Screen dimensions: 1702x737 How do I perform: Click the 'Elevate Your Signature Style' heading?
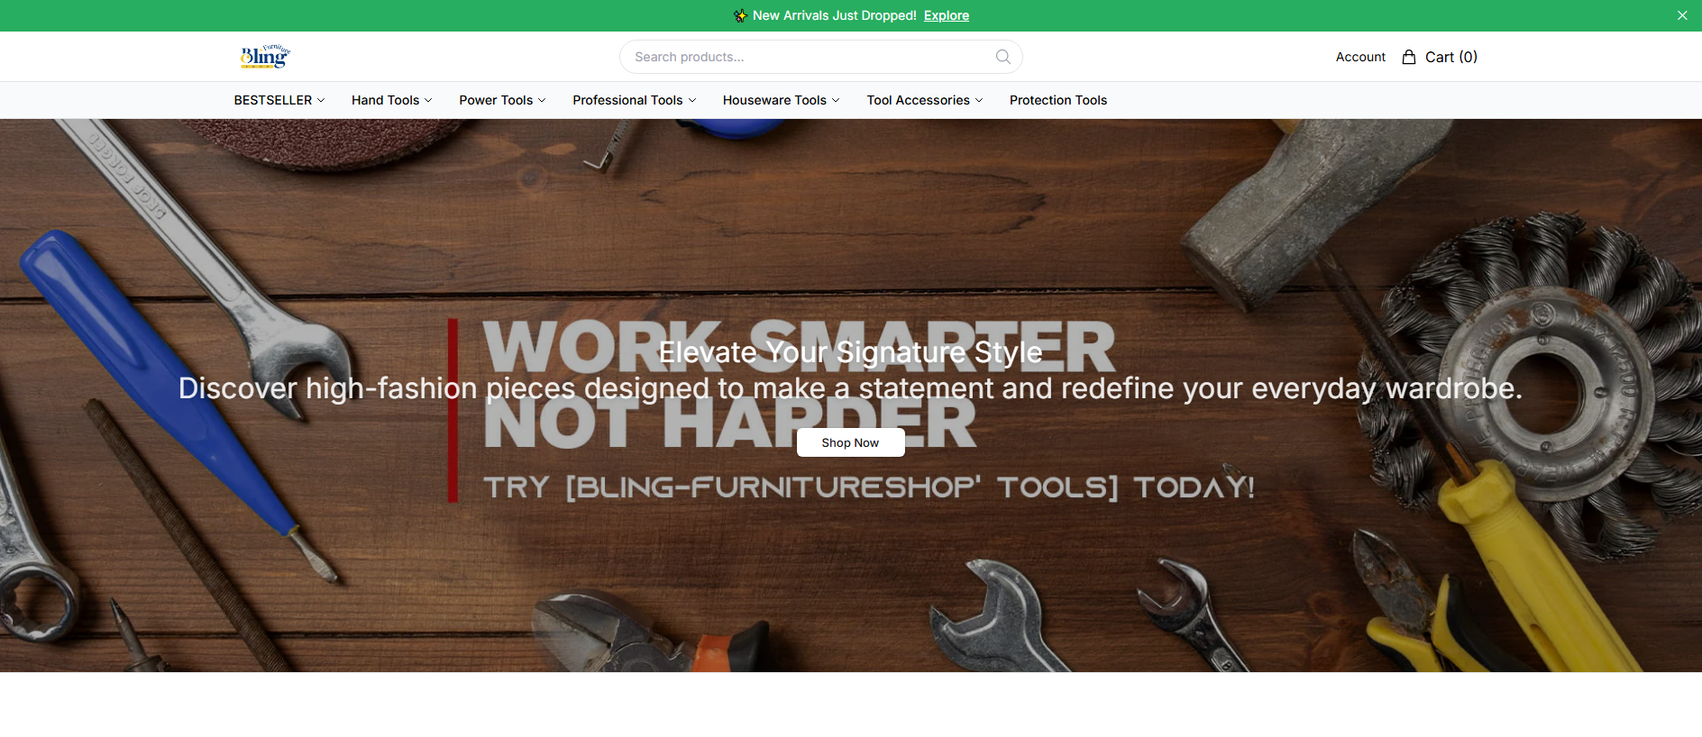850,351
